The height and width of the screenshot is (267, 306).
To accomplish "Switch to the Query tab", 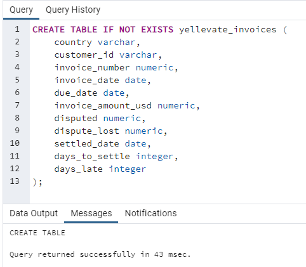I will [x=21, y=10].
